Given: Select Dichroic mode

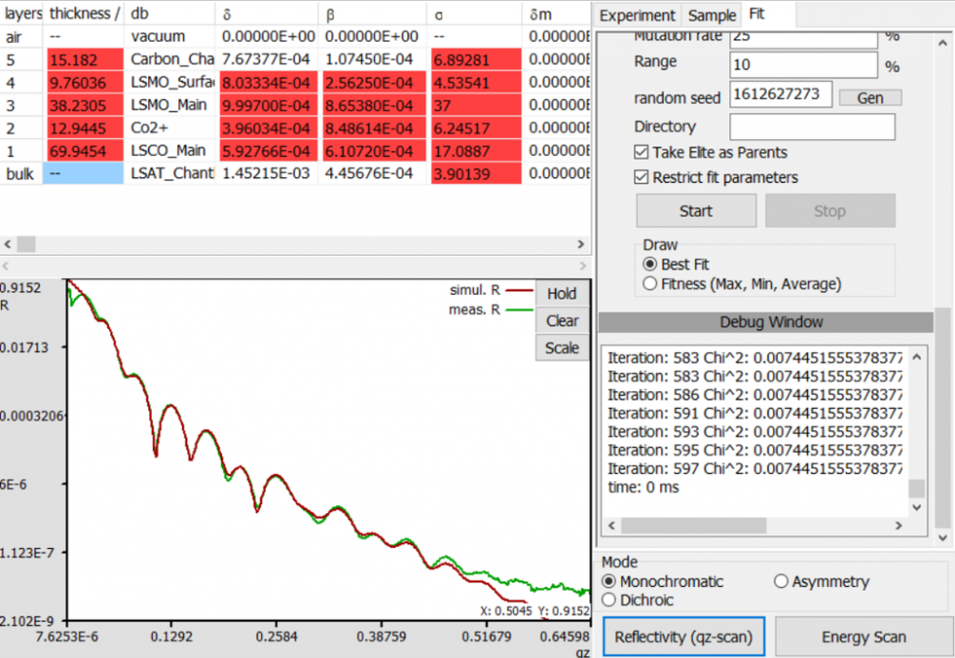Looking at the screenshot, I should (610, 600).
